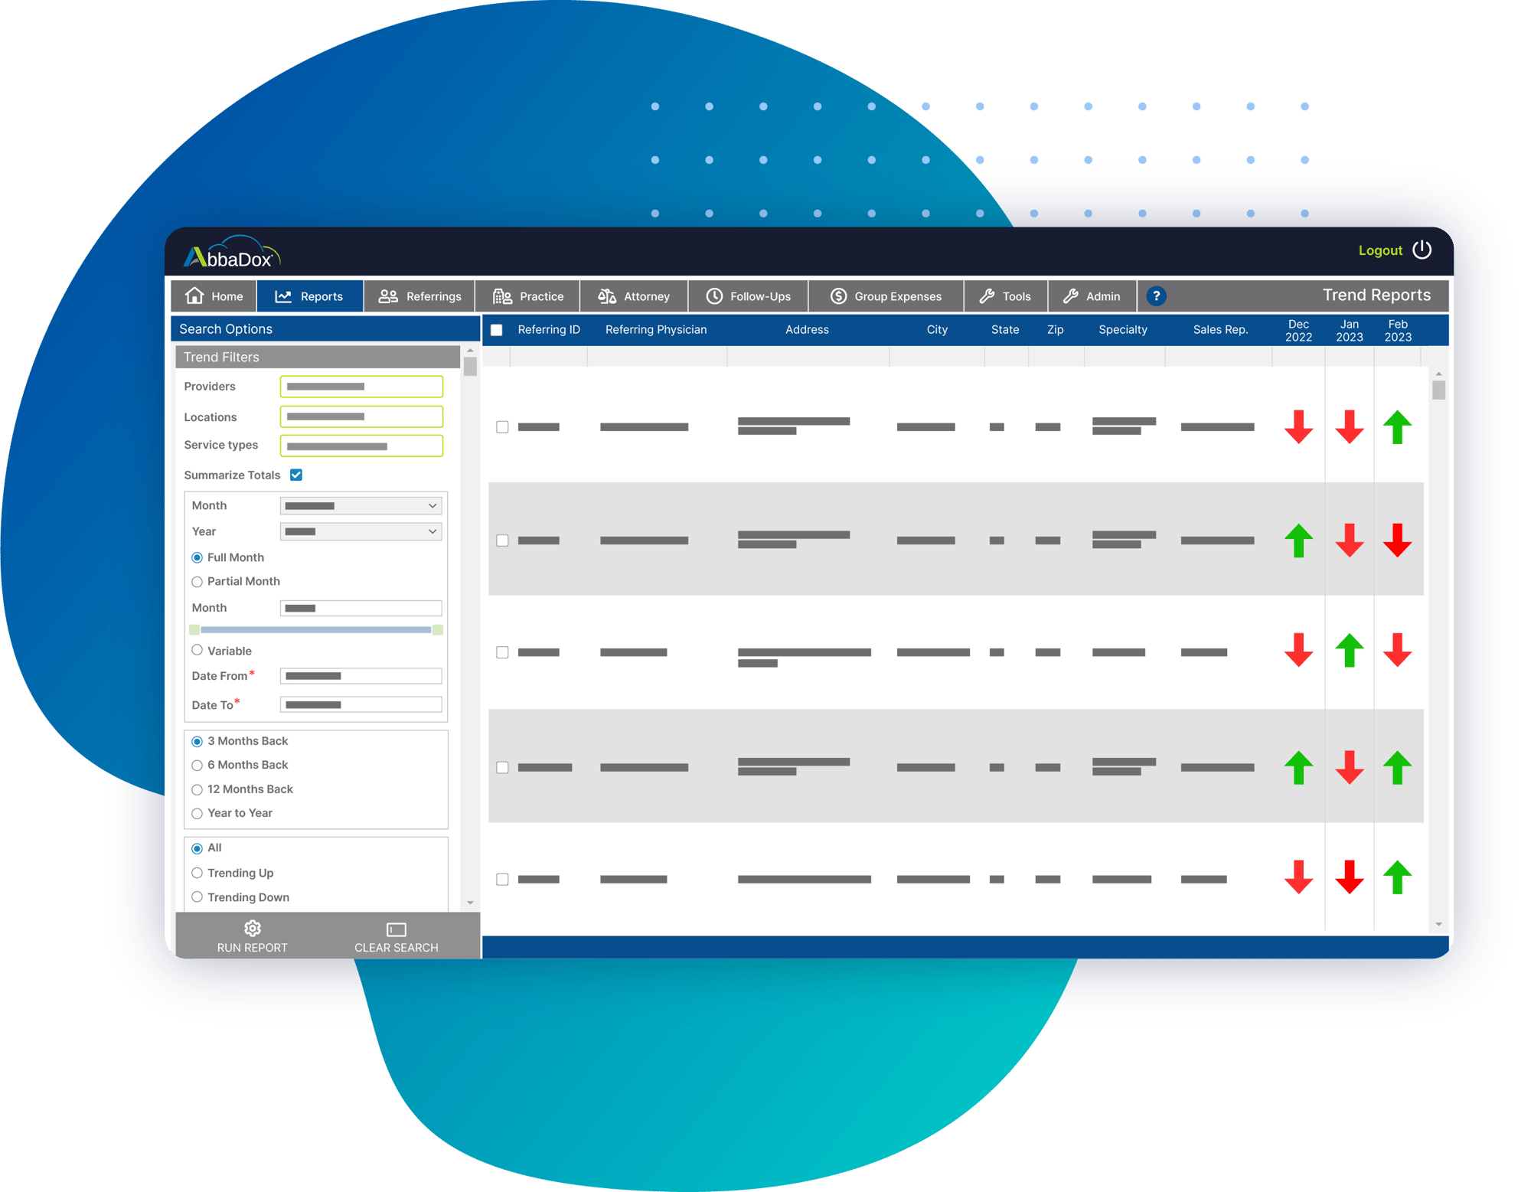Image resolution: width=1531 pixels, height=1192 pixels.
Task: Choose 12 Months Back option
Action: (197, 789)
